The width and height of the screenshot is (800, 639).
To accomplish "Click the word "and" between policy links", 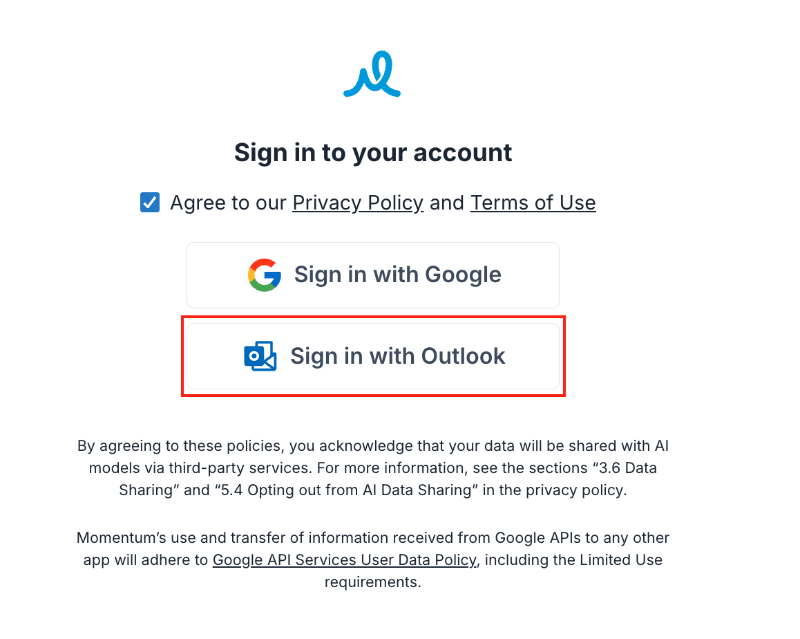I will point(446,203).
